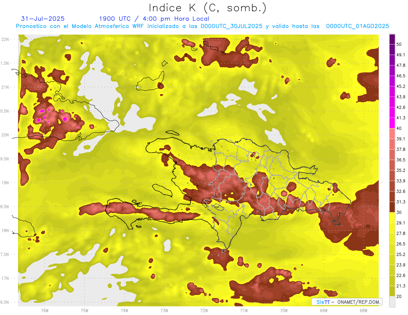Click the longitude axis label '69W'

click(323, 311)
